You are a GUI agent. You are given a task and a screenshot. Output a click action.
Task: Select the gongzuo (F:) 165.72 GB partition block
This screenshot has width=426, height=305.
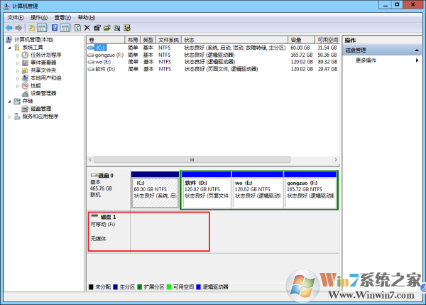coord(310,190)
